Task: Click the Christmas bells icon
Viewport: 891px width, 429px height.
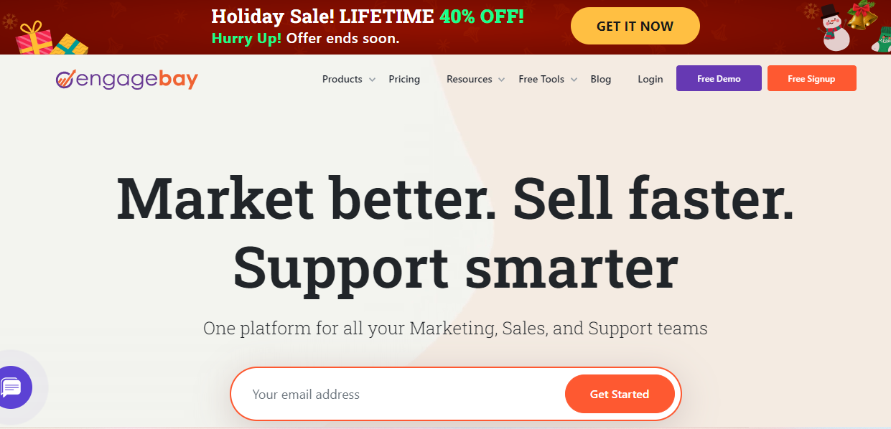Action: [x=861, y=14]
